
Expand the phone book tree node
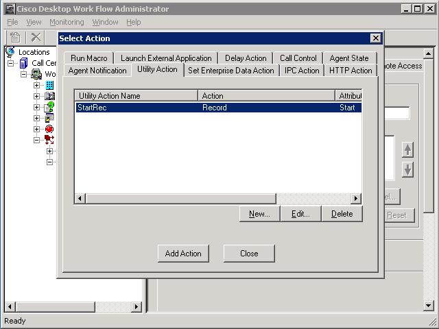pos(36,96)
